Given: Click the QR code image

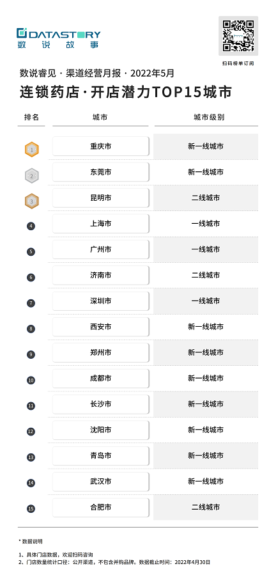Looking at the screenshot, I should pos(238,36).
